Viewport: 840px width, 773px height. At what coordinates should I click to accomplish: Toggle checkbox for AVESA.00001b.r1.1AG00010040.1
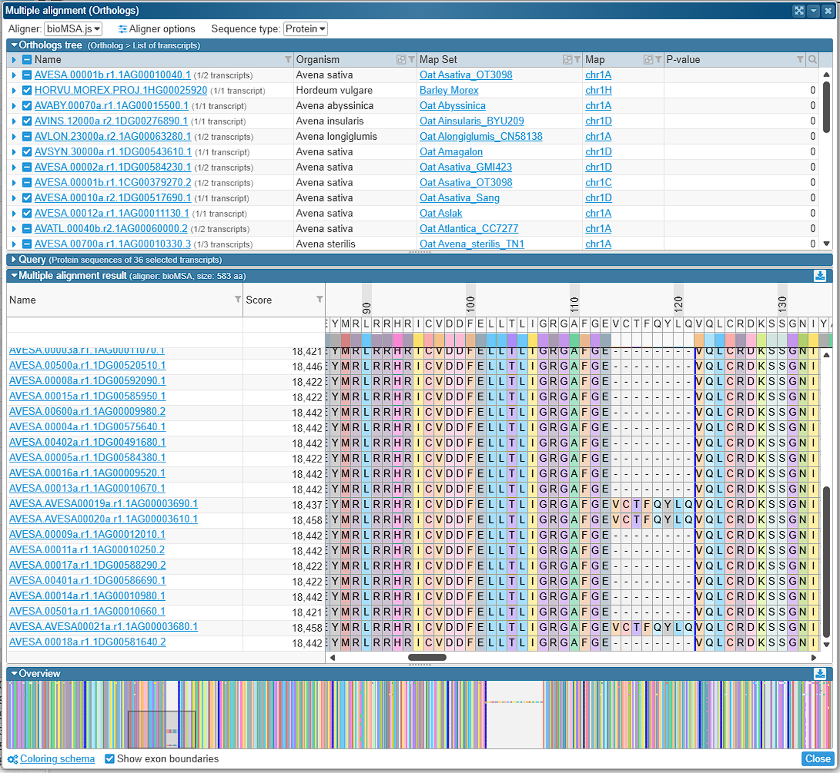tap(27, 75)
